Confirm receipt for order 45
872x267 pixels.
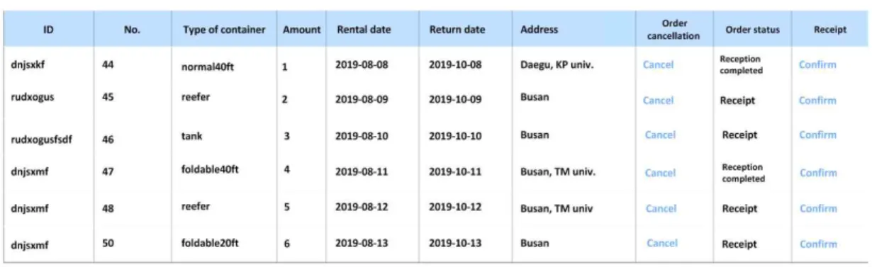(817, 100)
